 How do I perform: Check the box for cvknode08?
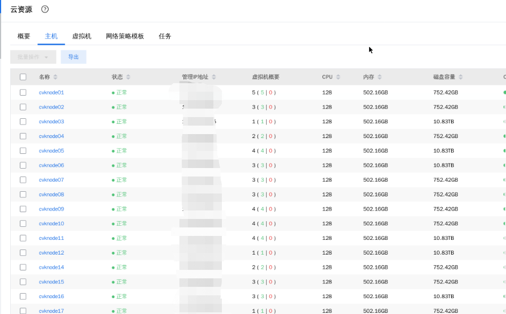[23, 194]
